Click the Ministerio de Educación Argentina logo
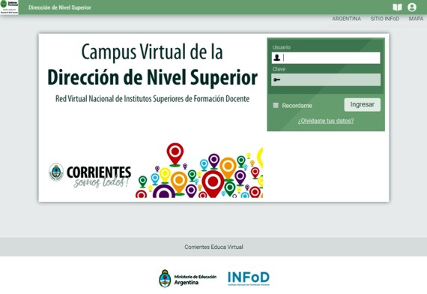This screenshot has height=294, width=427. [187, 278]
